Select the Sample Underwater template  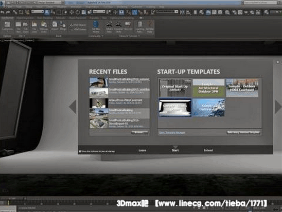(x=208, y=108)
